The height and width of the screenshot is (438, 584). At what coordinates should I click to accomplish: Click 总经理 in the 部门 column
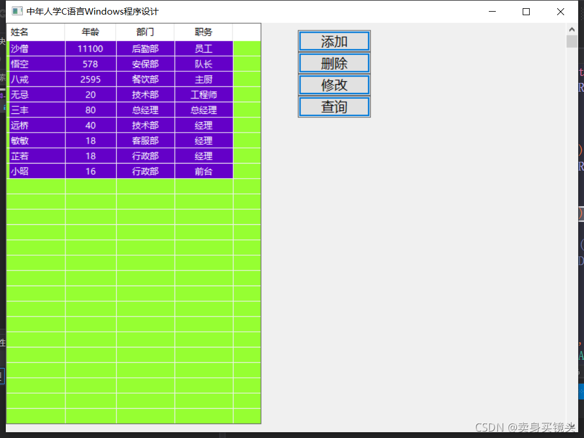145,110
